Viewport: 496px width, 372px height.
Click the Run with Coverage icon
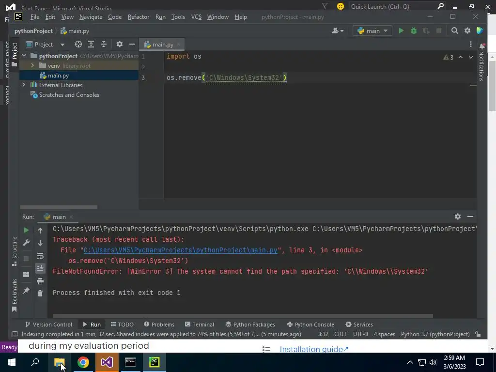click(426, 31)
